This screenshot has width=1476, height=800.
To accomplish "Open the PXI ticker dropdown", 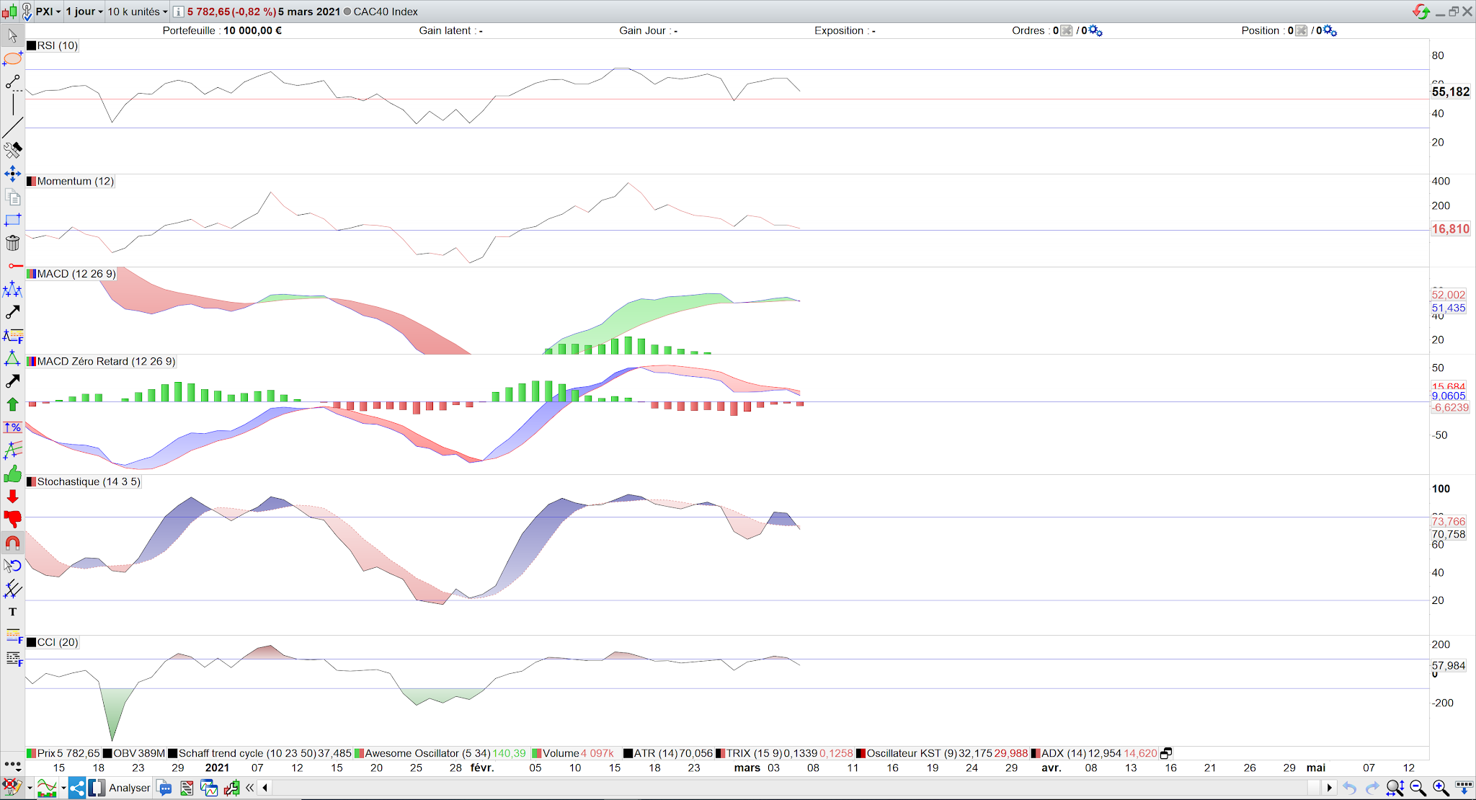I will [48, 12].
